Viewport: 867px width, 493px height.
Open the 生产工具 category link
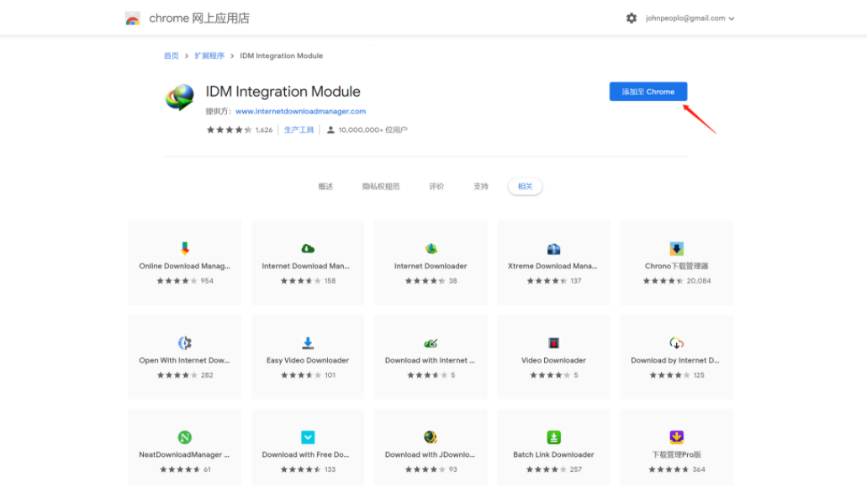[299, 130]
